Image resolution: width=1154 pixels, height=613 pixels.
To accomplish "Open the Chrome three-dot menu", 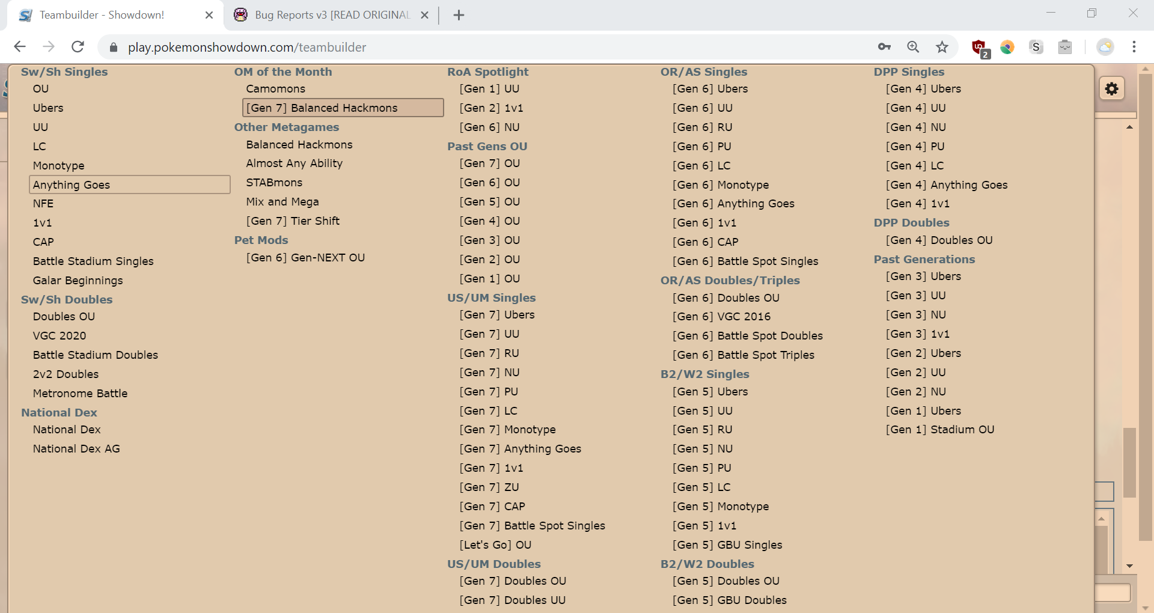I will 1134,47.
